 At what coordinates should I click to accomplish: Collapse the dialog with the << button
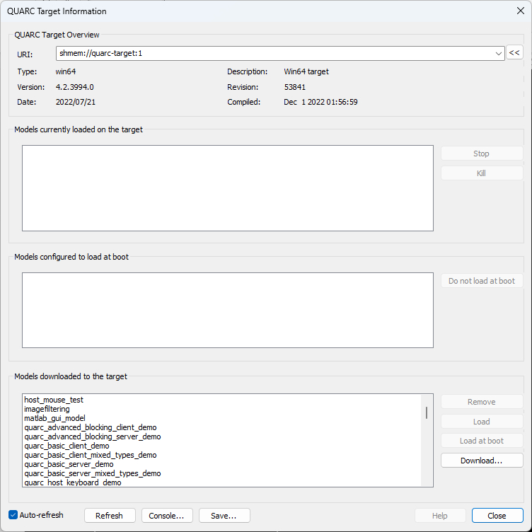514,52
